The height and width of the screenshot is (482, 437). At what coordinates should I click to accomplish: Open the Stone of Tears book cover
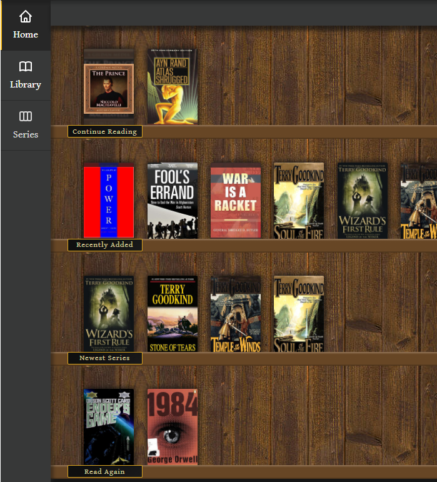(x=173, y=314)
